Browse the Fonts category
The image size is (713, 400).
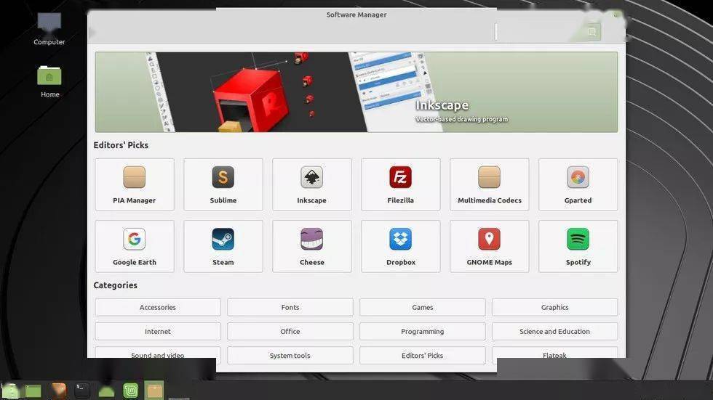[x=290, y=307]
